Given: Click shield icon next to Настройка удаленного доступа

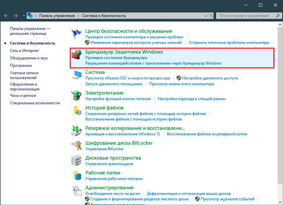Looking at the screenshot, I should pyautogui.click(x=179, y=78).
